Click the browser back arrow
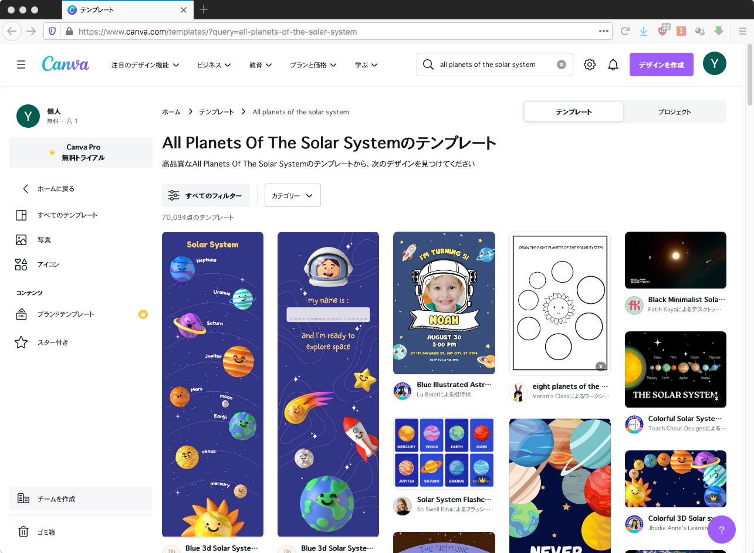This screenshot has height=553, width=754. click(12, 31)
